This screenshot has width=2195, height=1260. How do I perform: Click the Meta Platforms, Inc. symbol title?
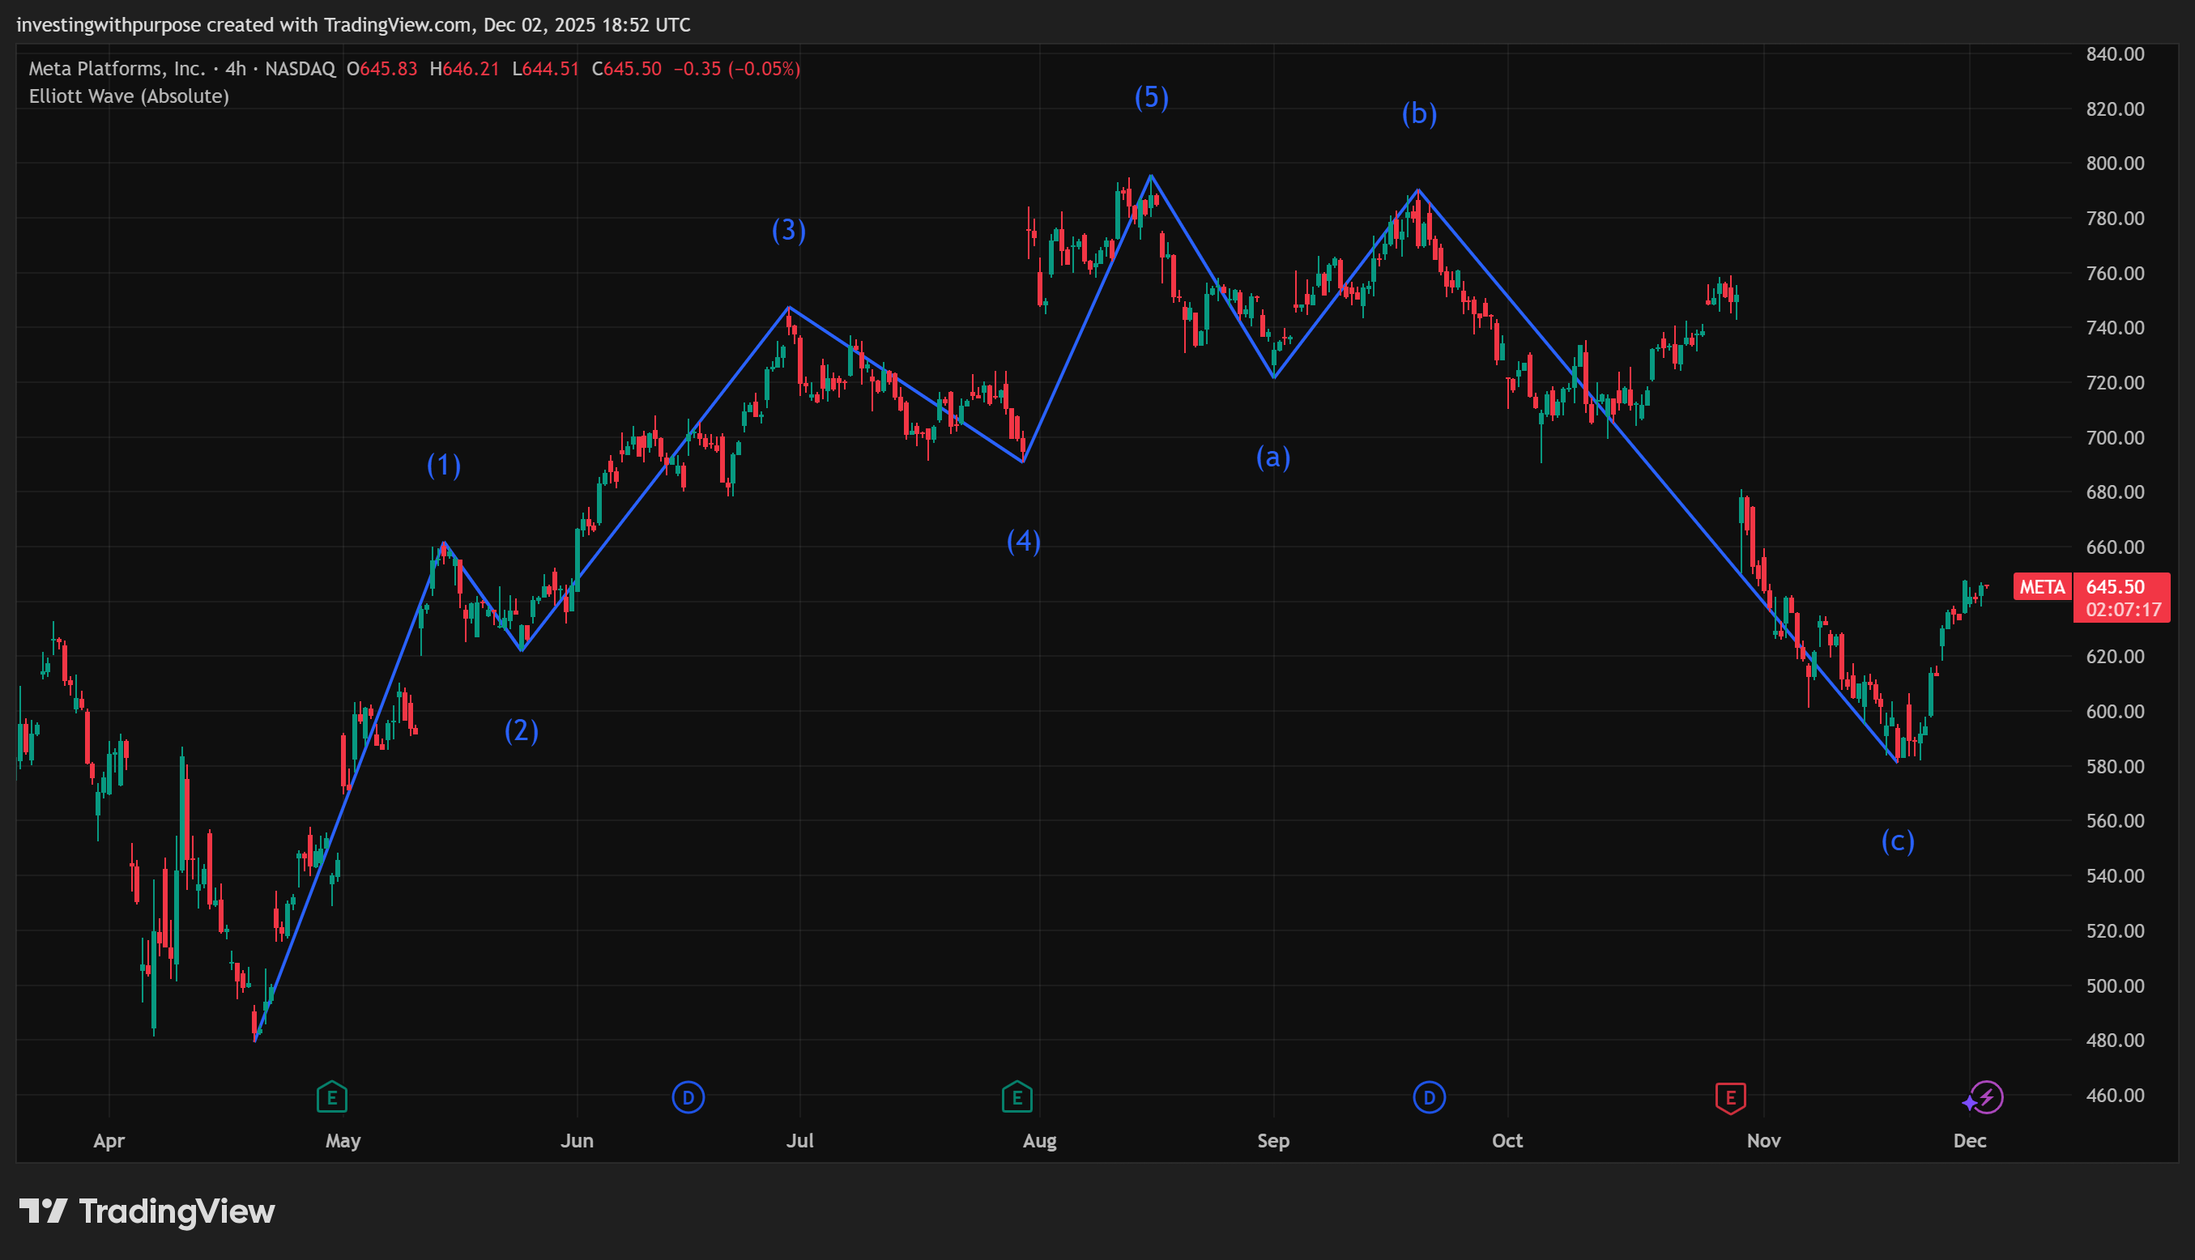[117, 68]
